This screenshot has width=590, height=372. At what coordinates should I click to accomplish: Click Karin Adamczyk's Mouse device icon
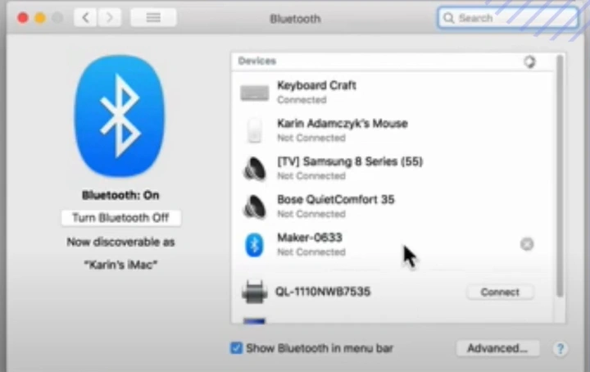click(x=255, y=130)
